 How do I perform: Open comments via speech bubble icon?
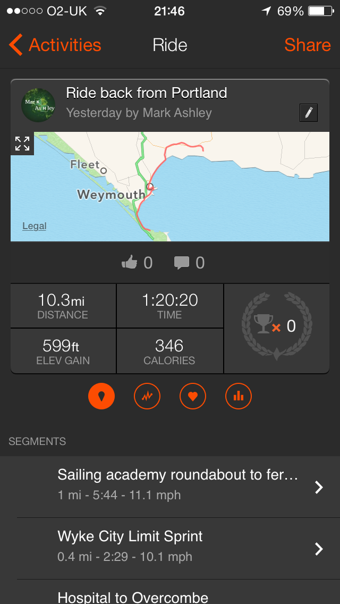point(182,262)
